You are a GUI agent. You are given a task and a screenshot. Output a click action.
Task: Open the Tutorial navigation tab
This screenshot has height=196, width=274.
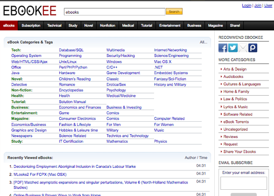(x=147, y=26)
